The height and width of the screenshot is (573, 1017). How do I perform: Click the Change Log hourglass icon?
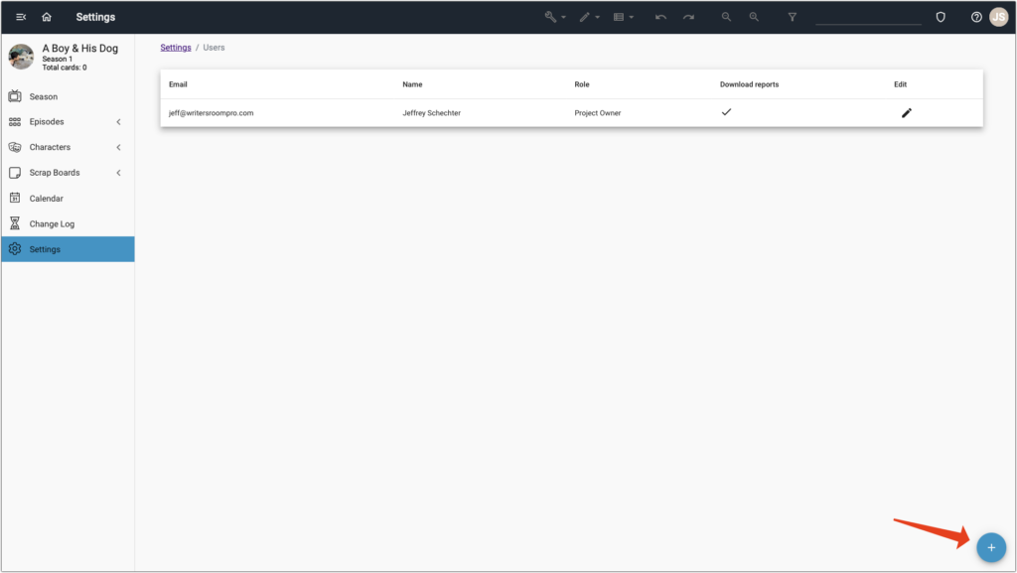pos(15,223)
